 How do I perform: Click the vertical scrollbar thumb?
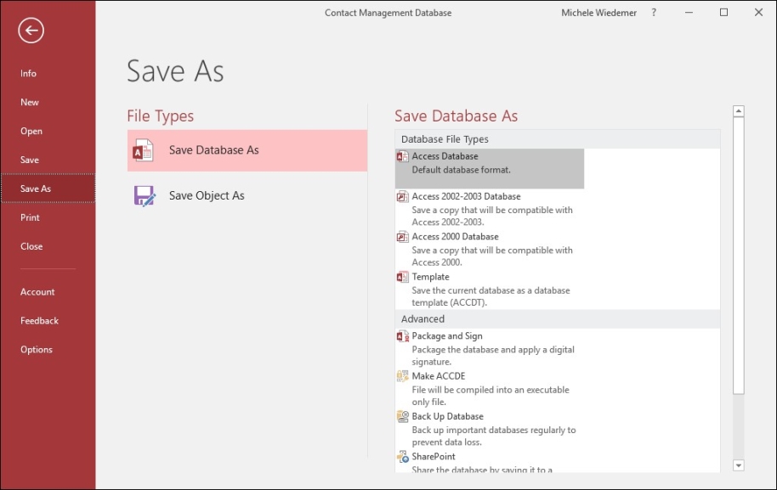[x=739, y=256]
